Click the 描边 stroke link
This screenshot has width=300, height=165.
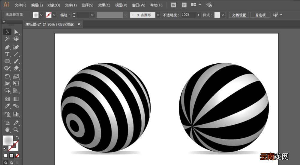pos(65,15)
